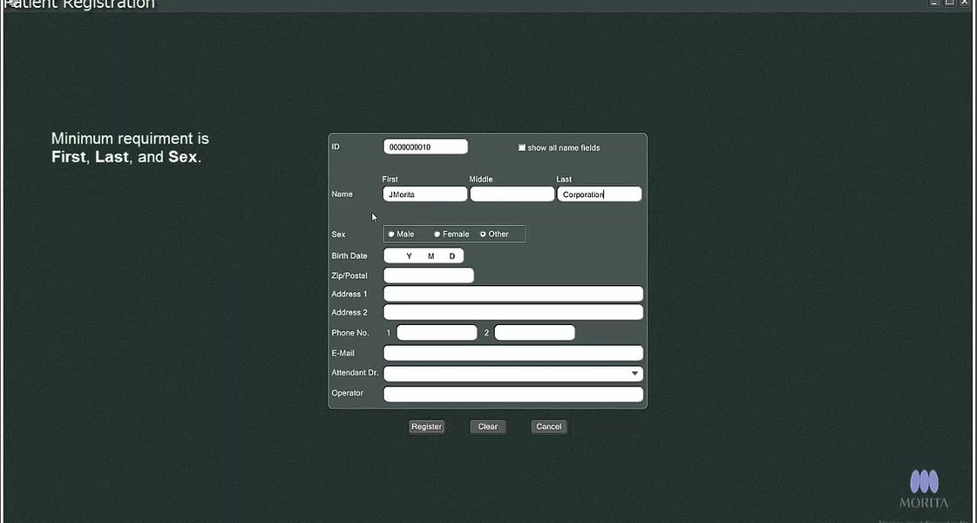Click the Address 2 input field
Image resolution: width=977 pixels, height=523 pixels.
[512, 312]
